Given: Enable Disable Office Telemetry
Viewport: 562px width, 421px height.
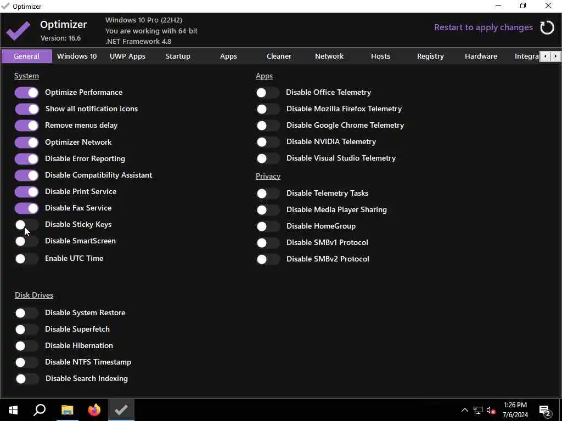Looking at the screenshot, I should click(x=268, y=93).
